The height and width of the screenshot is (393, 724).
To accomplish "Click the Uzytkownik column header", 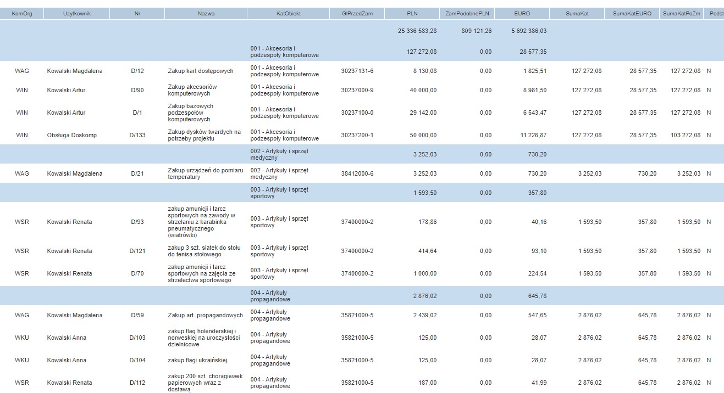I will (77, 13).
